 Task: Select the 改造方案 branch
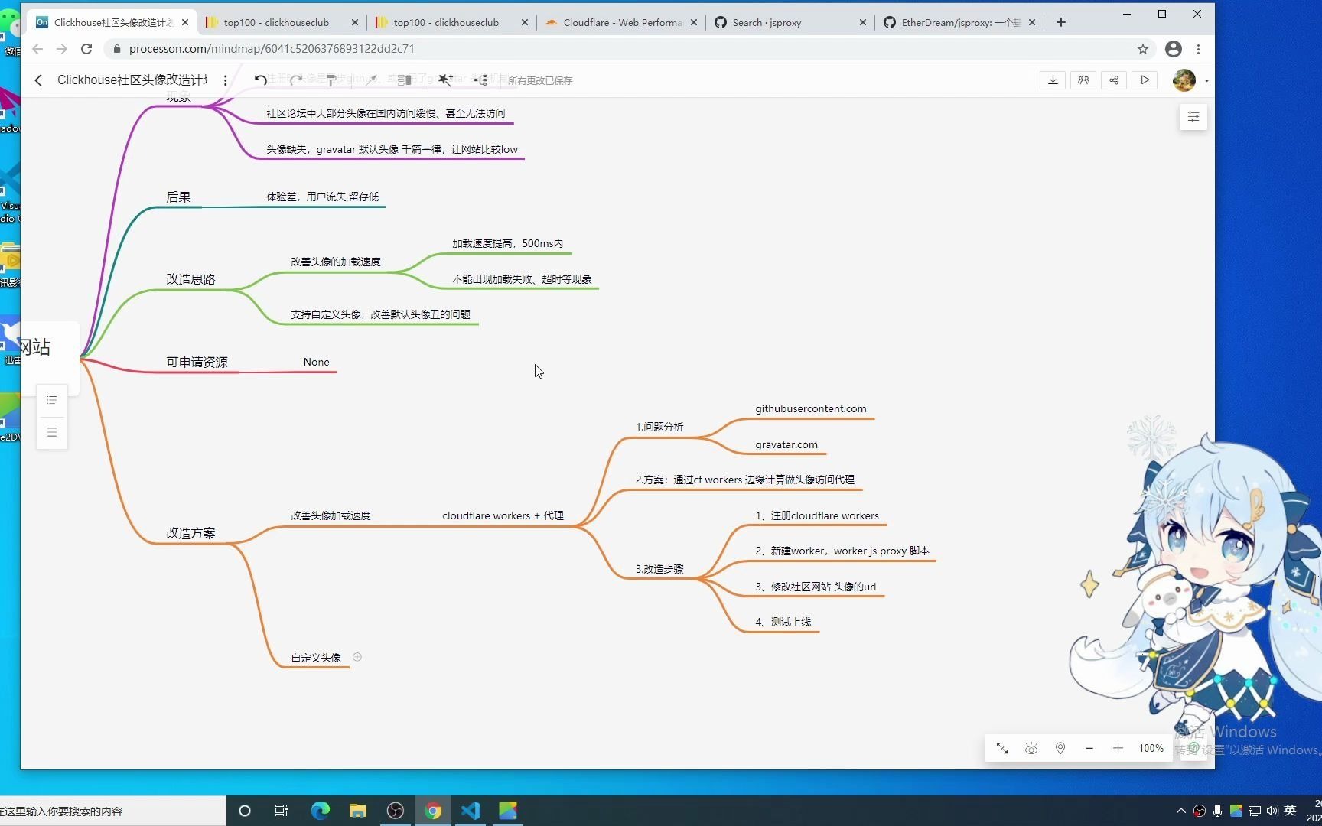(190, 533)
